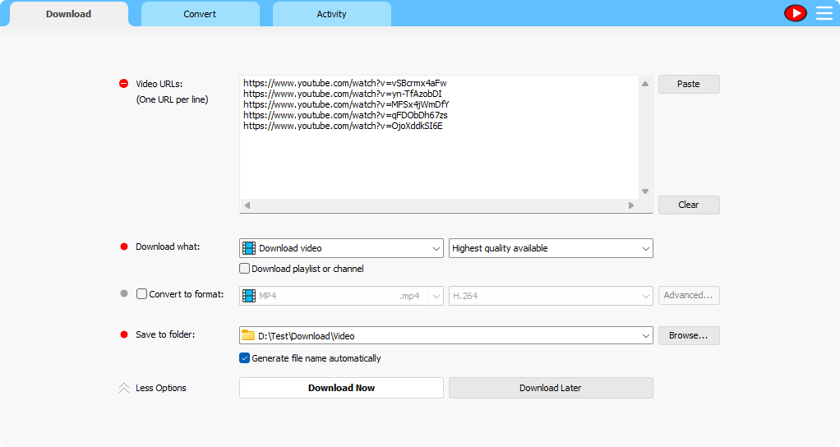
Task: Click the red YouTube logo icon
Action: tap(795, 13)
